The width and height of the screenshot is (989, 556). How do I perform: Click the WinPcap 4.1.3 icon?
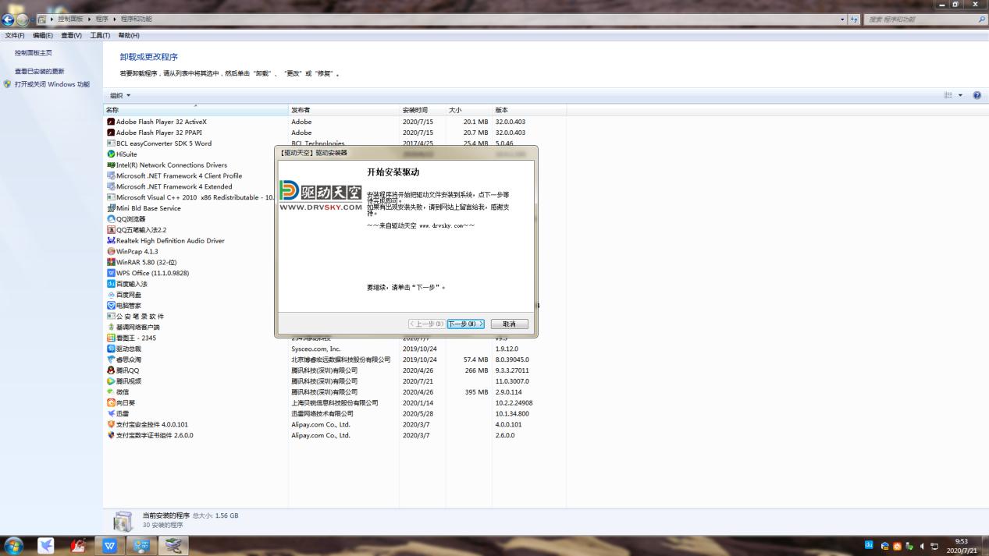coord(111,252)
